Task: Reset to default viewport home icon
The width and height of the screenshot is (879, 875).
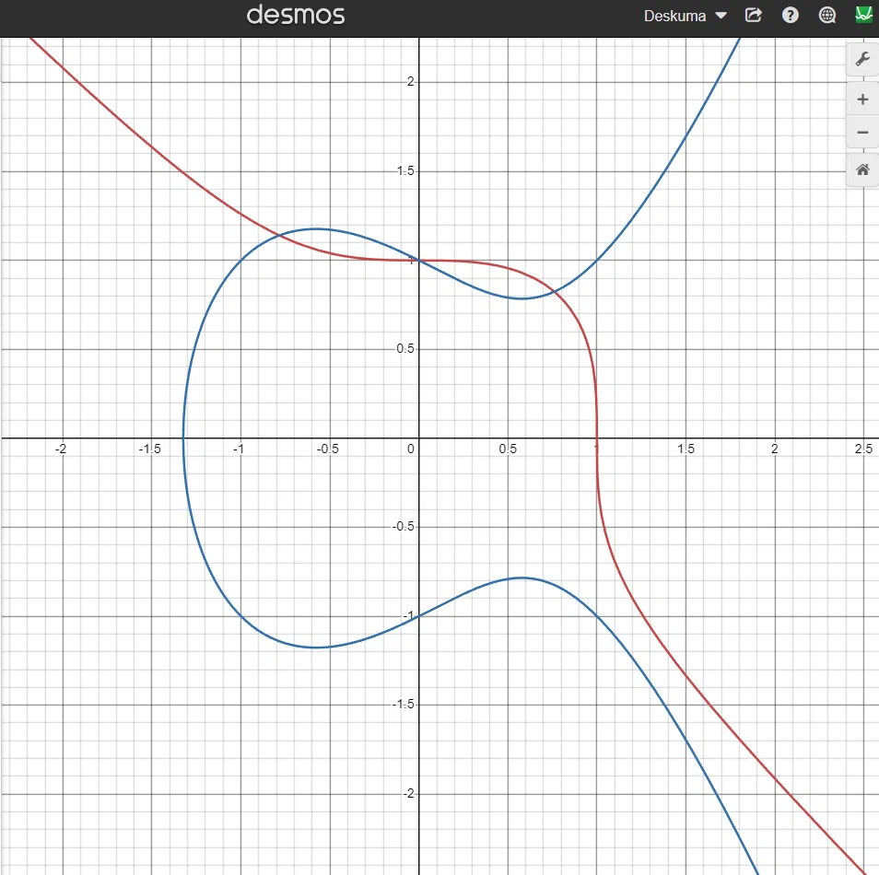Action: pyautogui.click(x=862, y=169)
